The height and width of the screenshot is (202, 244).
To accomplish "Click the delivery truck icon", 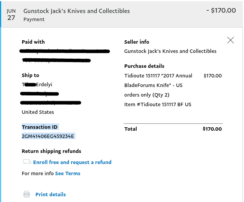I will [27, 162].
